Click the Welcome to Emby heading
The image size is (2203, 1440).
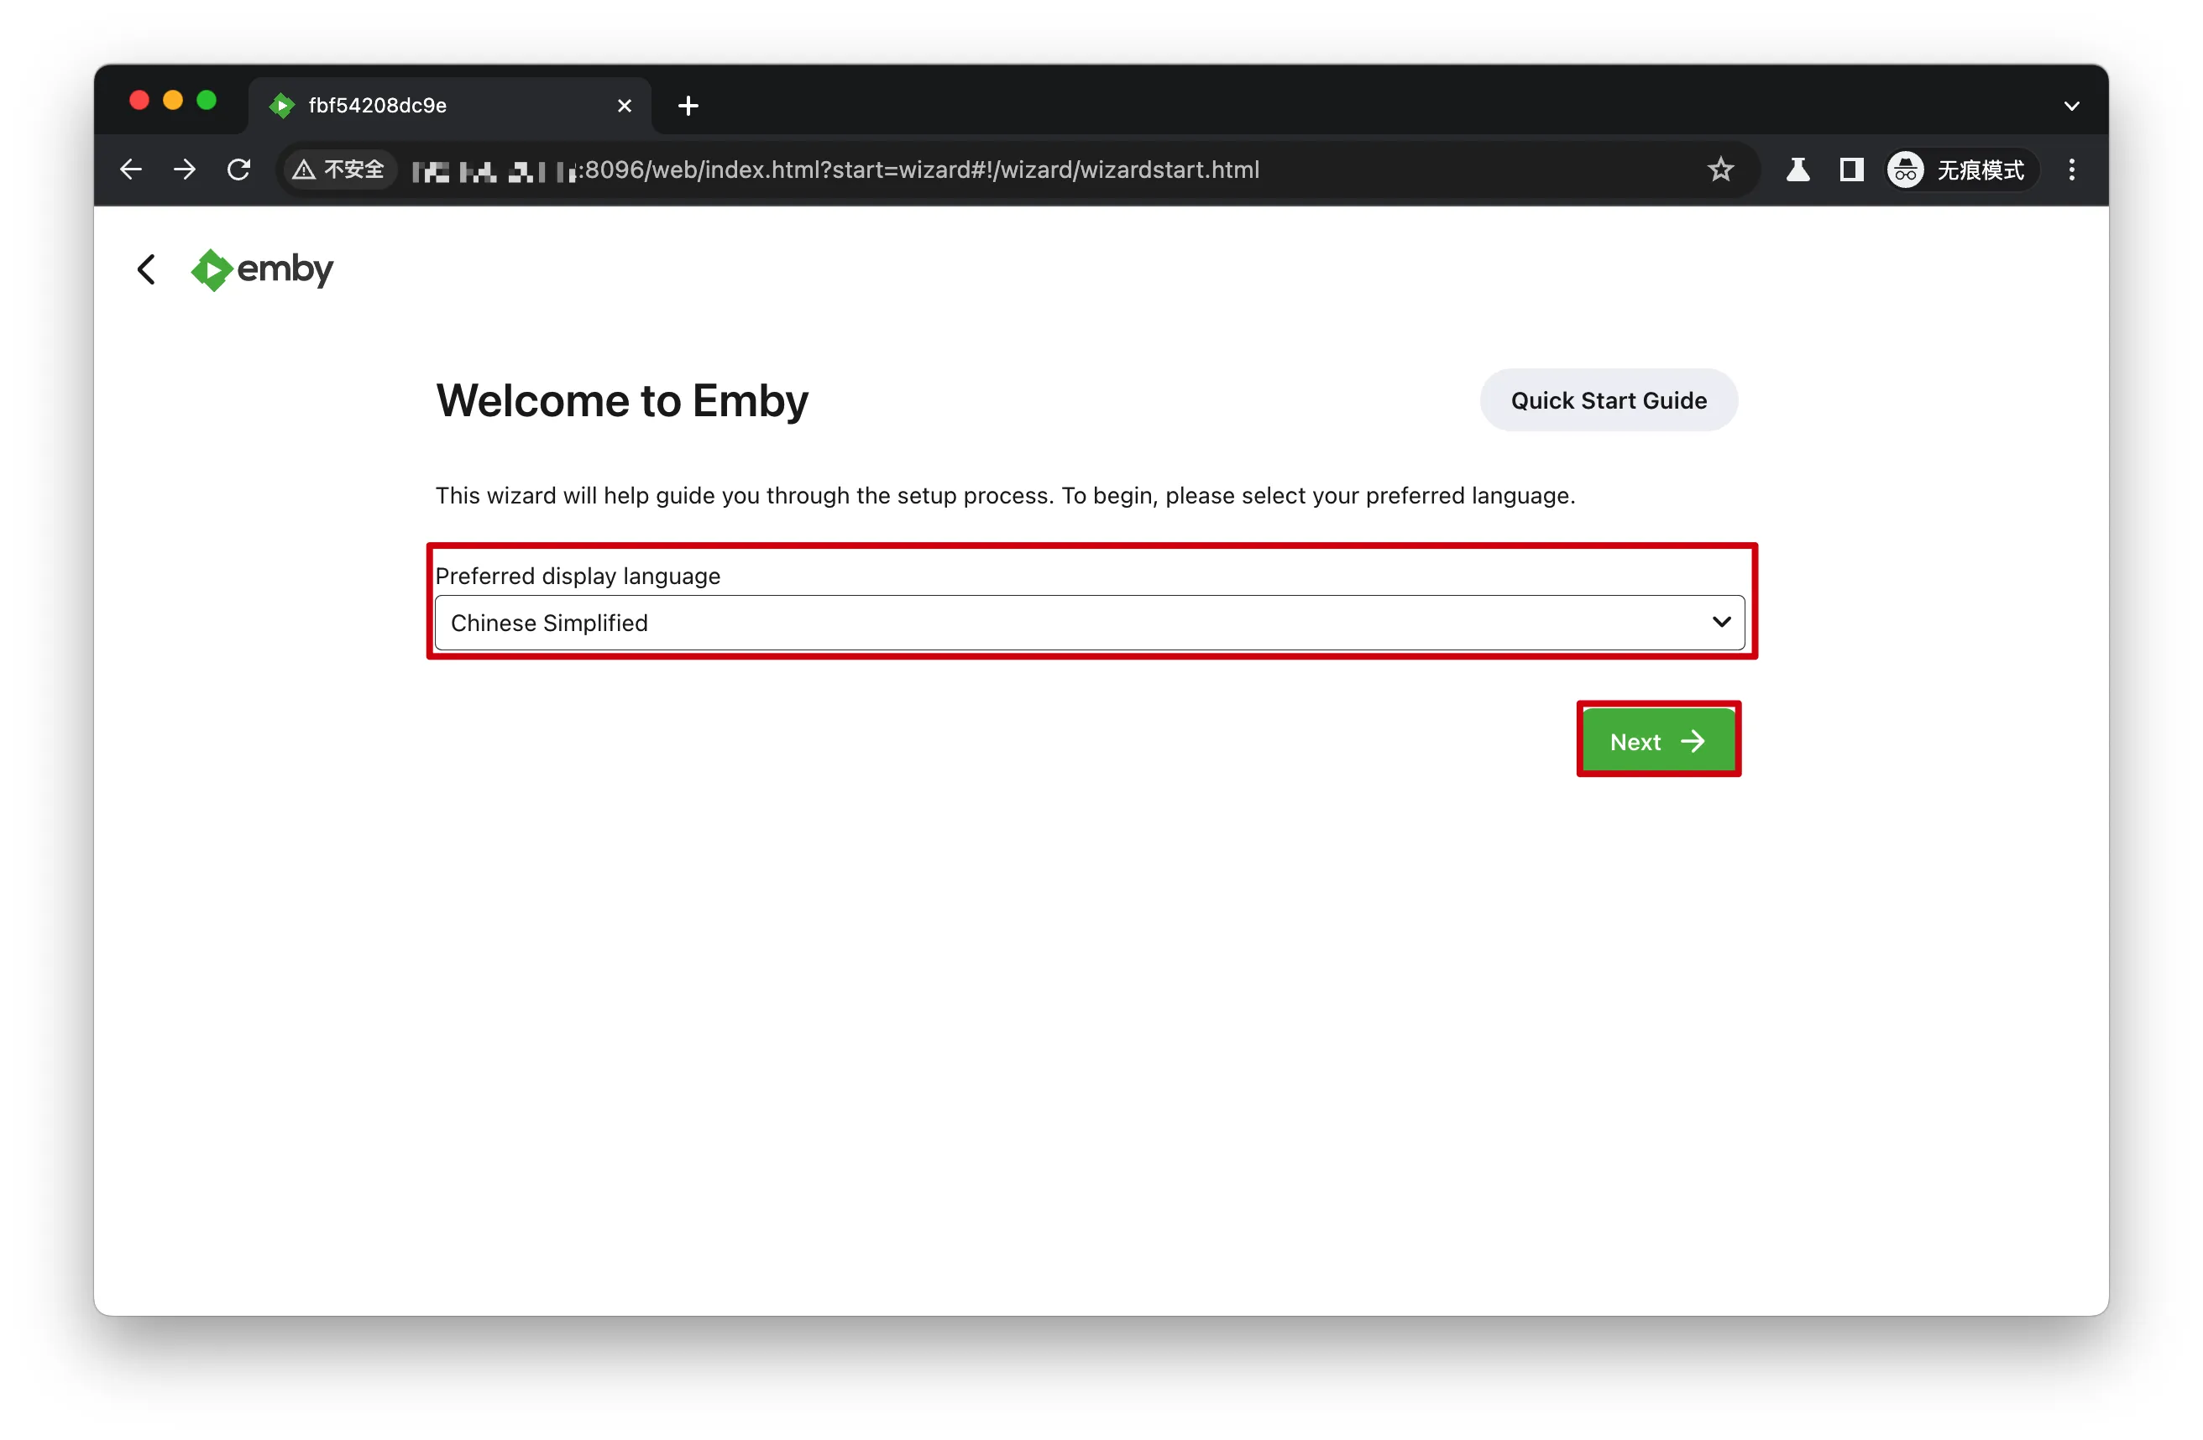[x=622, y=401]
